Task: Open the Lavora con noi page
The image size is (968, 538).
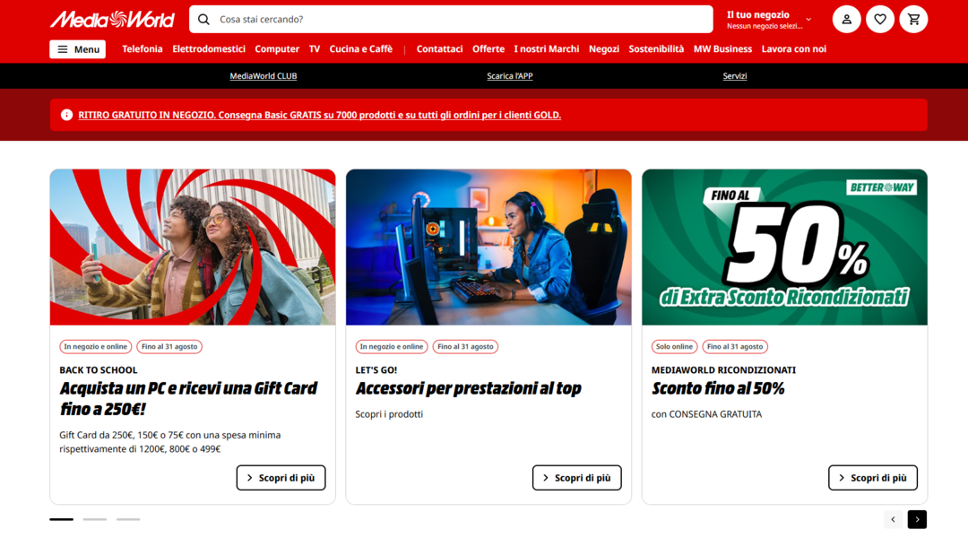Action: [794, 48]
